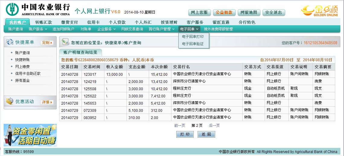
Task: Open the 资金零闲置 promotional banner
Action: [30, 135]
